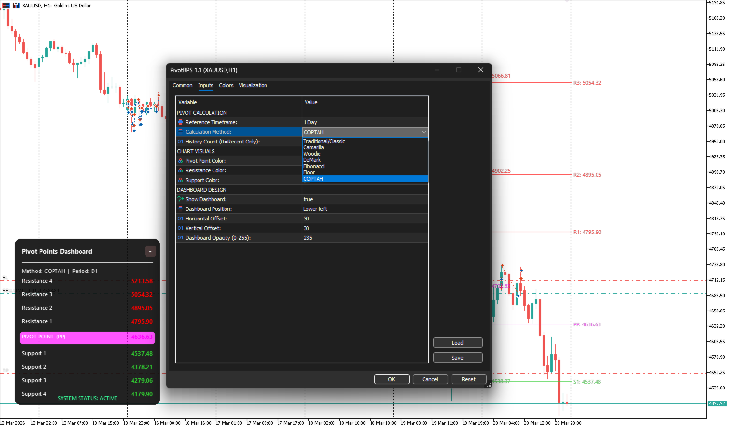The width and height of the screenshot is (731, 428).
Task: Select the CHART VISUALS section header
Action: [x=196, y=151]
